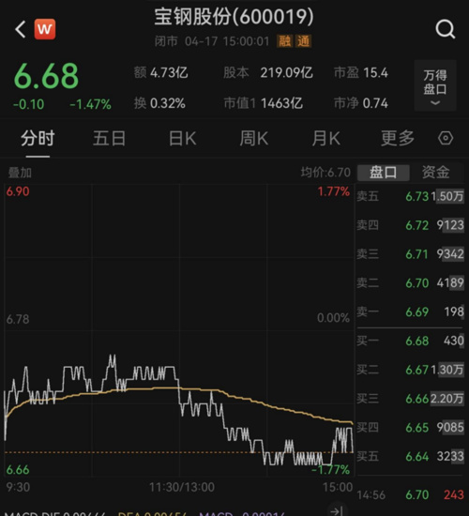Expand the 万得盘口 dropdown

435,85
